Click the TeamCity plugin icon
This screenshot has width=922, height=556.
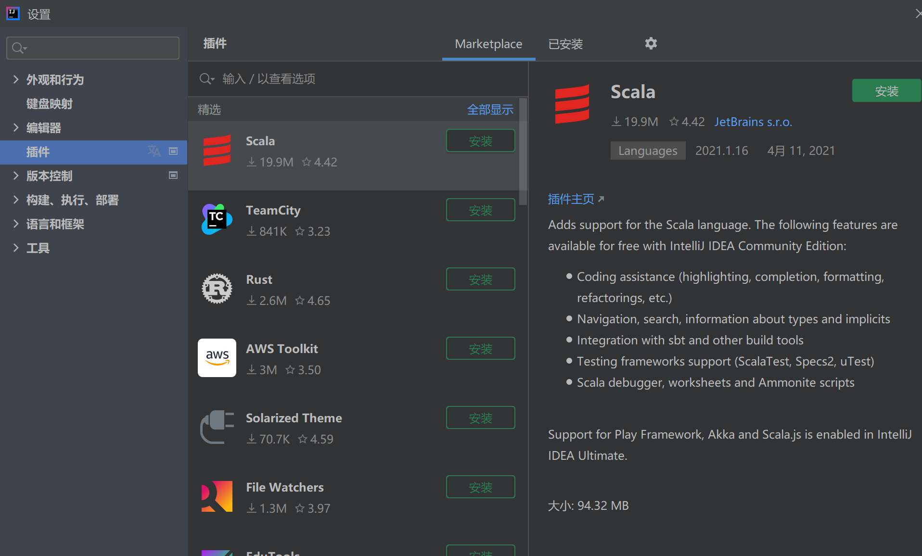coord(217,219)
